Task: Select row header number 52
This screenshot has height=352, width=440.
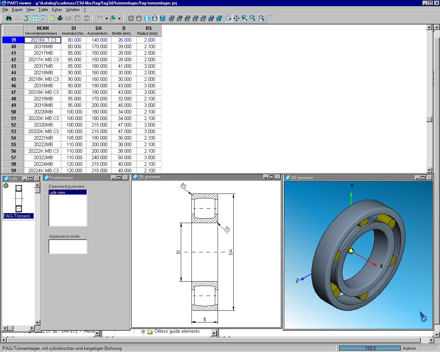Action: point(13,125)
